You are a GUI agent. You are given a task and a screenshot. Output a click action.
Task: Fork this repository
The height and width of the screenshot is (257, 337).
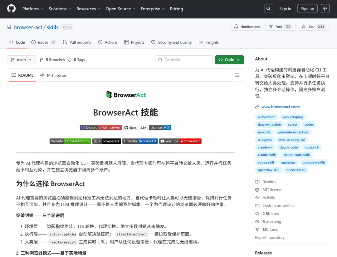tap(281, 27)
